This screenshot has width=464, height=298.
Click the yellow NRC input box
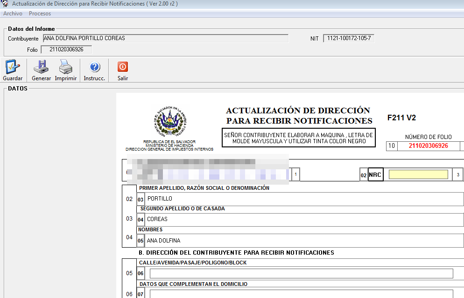pyautogui.click(x=418, y=174)
